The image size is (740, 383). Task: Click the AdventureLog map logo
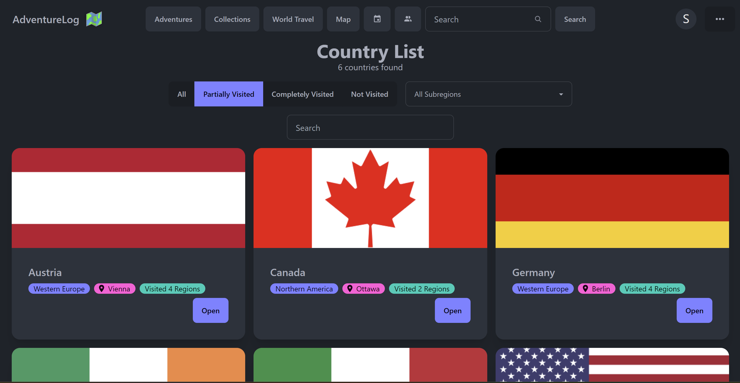click(x=94, y=19)
